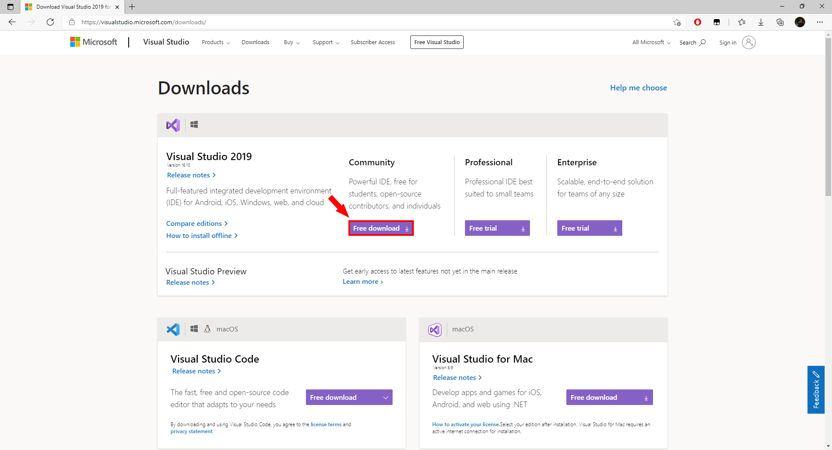Open Visual Studio Code Release notes
This screenshot has height=450, width=832.
coord(196,371)
